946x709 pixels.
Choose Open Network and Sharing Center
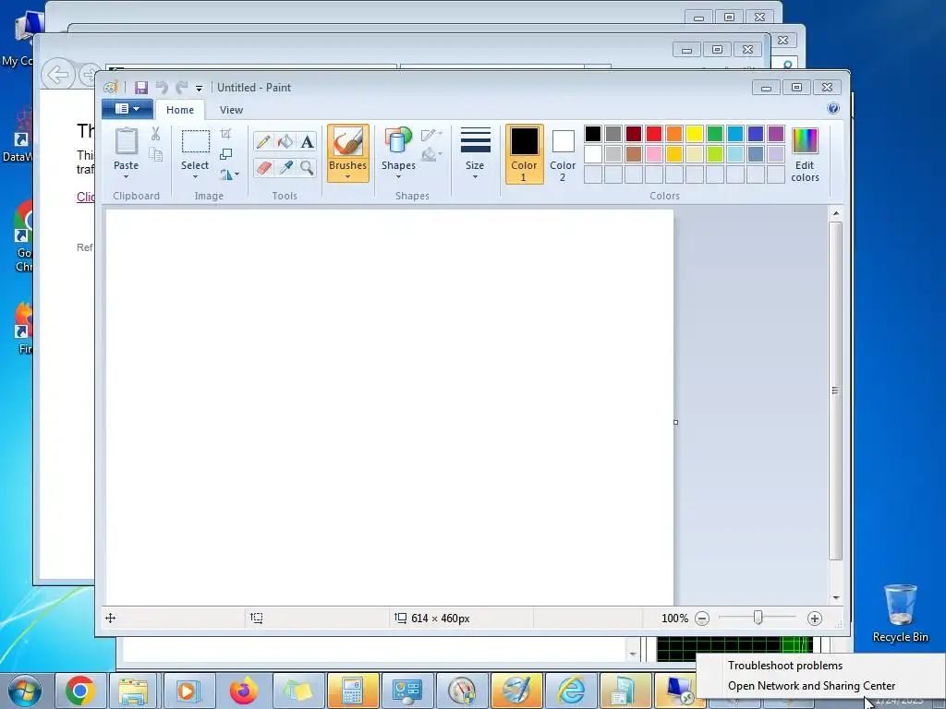point(811,686)
